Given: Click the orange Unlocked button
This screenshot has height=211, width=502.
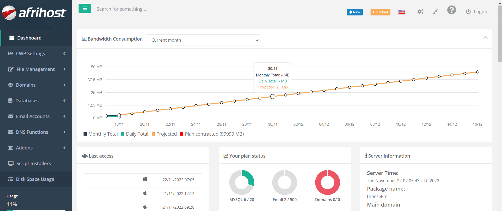Looking at the screenshot, I should click(380, 12).
